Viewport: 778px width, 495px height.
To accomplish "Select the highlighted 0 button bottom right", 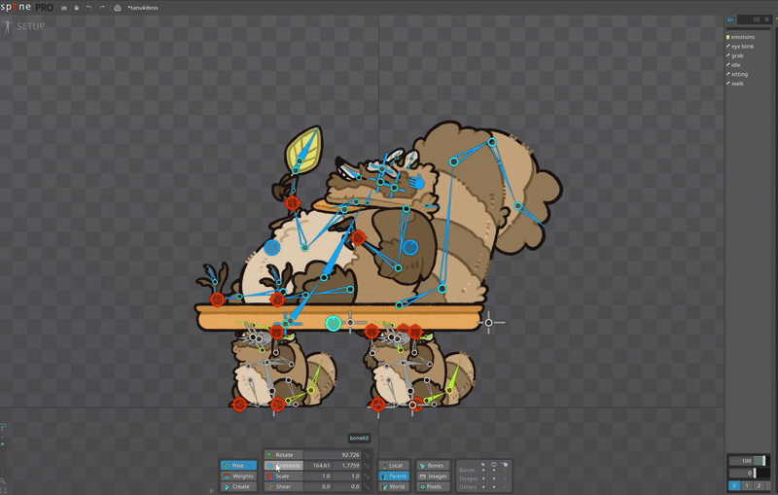I will point(734,486).
